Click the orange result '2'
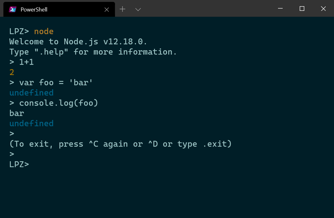The height and width of the screenshot is (218, 334). tap(12, 72)
